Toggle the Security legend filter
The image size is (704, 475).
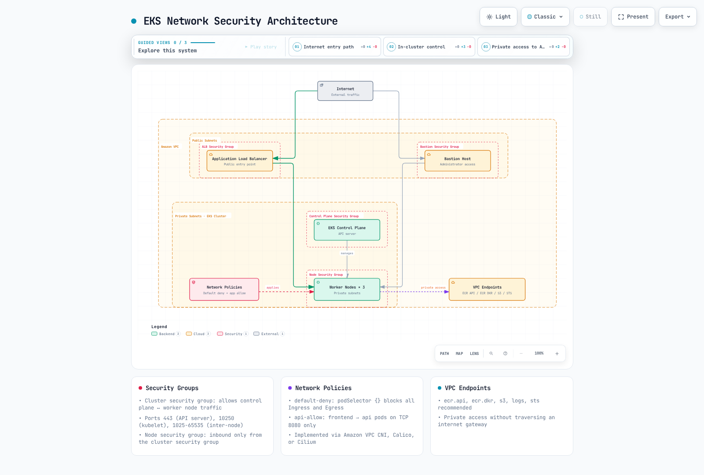233,334
